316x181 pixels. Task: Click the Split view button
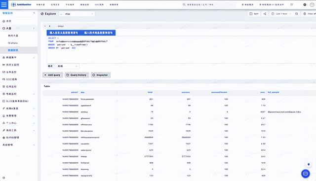tap(254, 14)
